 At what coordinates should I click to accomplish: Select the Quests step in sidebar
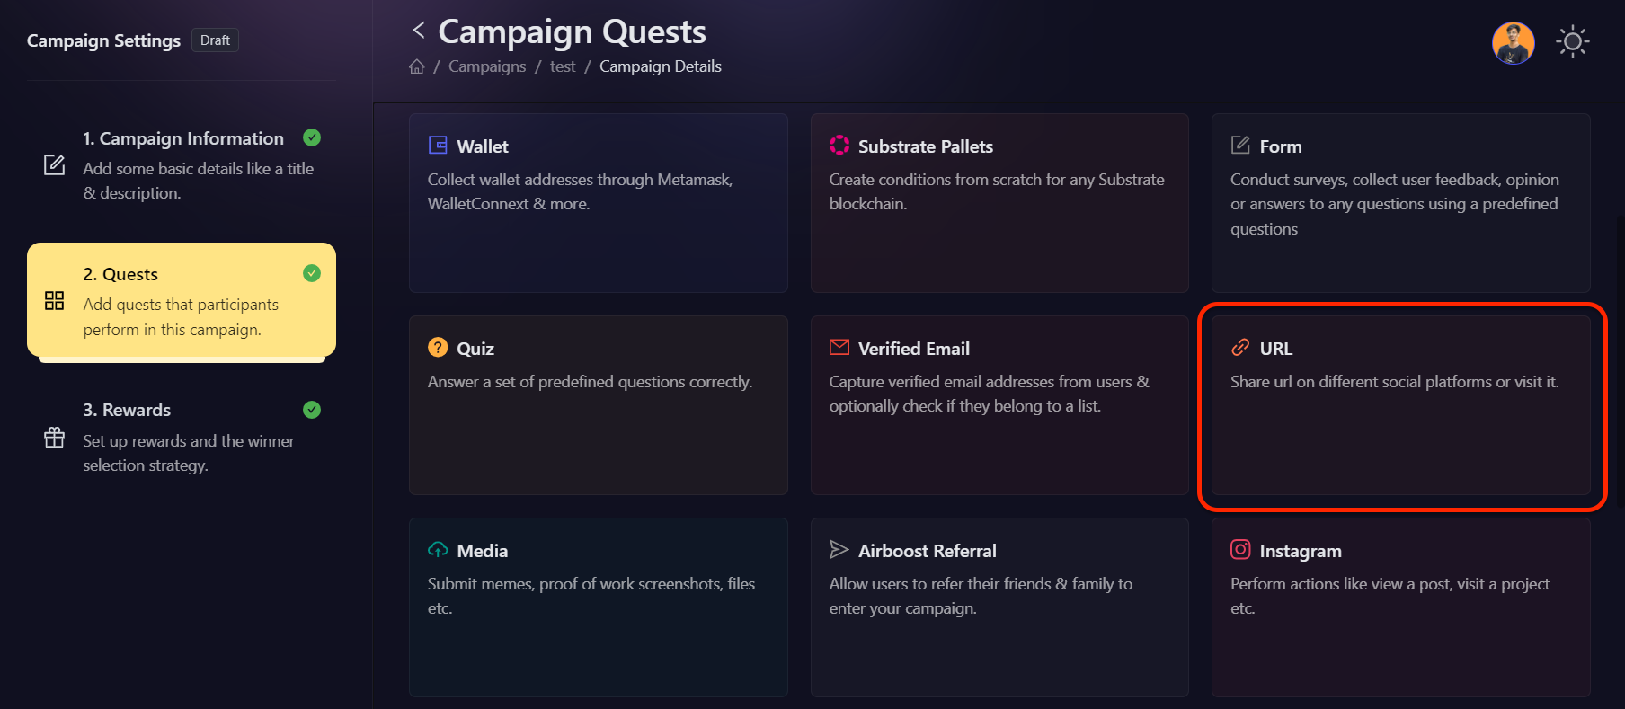182,300
